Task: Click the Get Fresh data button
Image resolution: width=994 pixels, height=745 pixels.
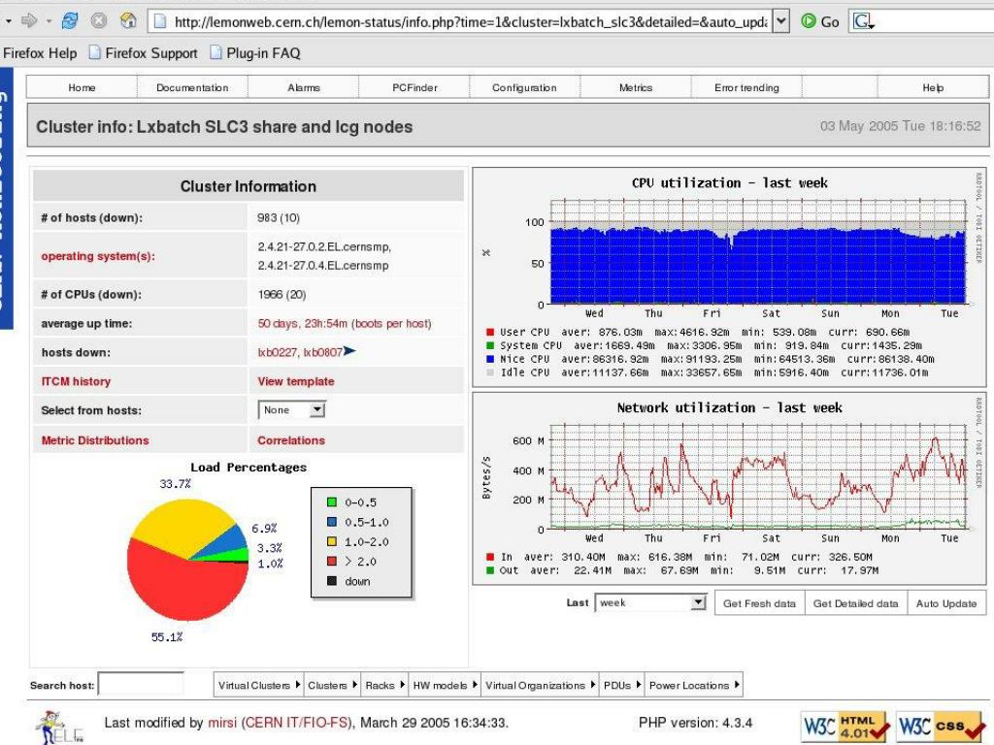Action: (759, 603)
